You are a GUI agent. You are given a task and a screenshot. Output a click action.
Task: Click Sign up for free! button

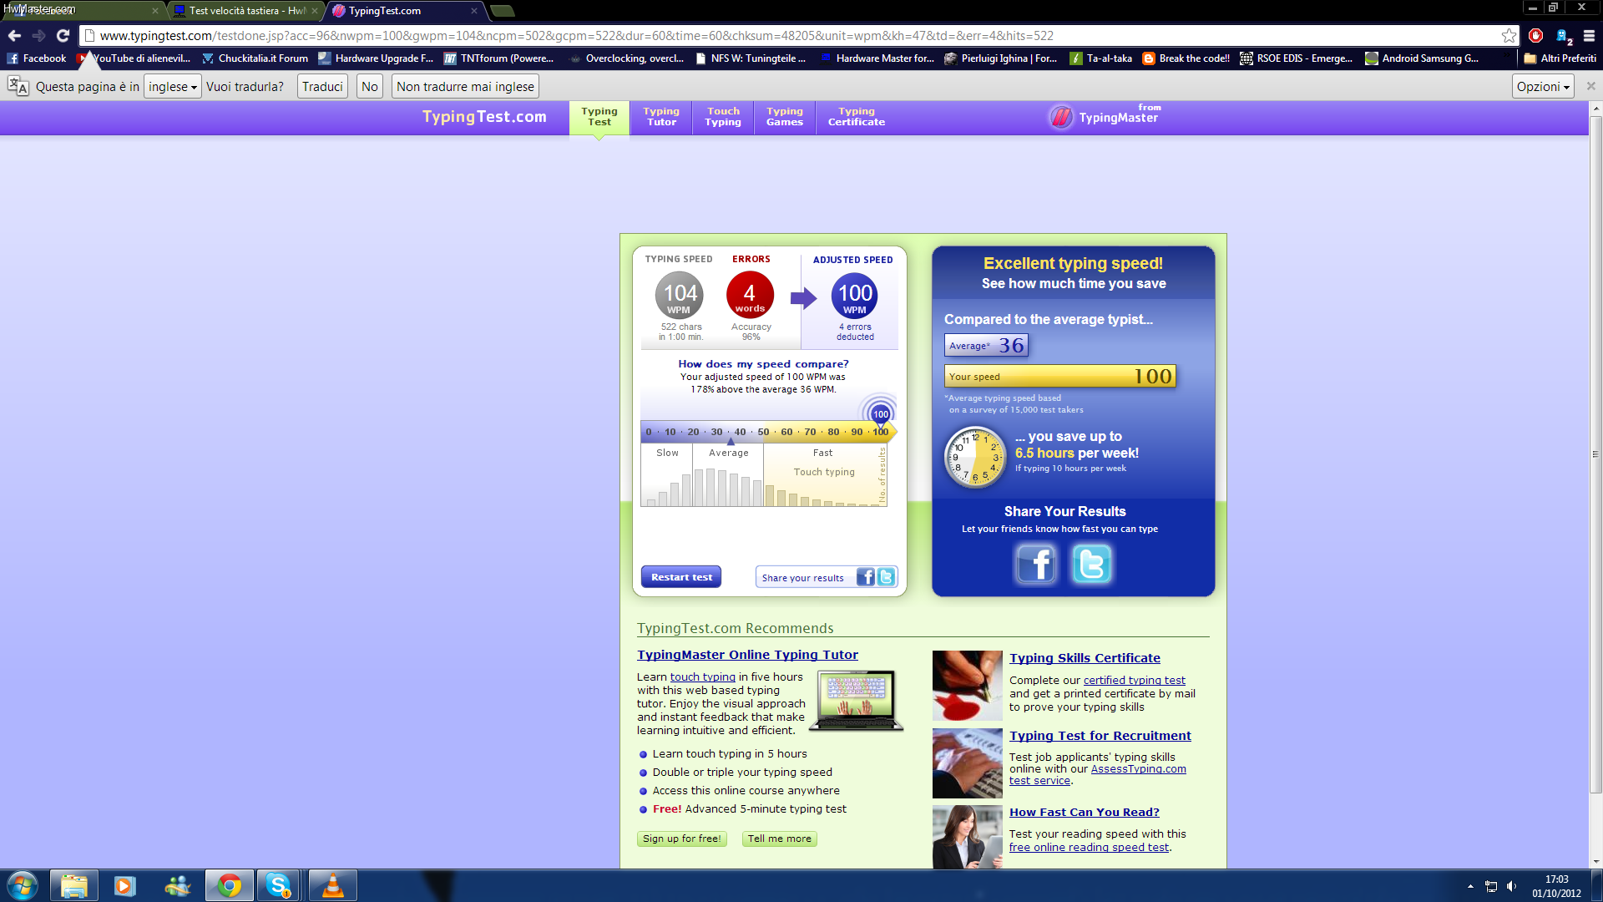682,839
